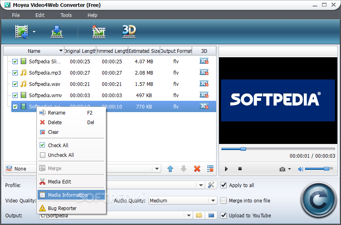Open the File menu
The width and height of the screenshot is (341, 225).
click(x=16, y=15)
